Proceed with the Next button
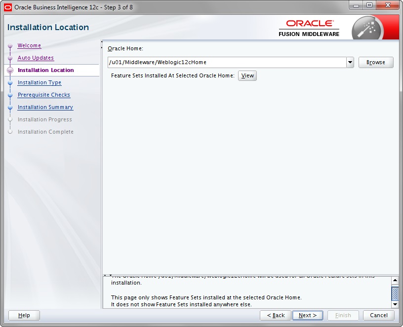The image size is (403, 327). [x=308, y=315]
